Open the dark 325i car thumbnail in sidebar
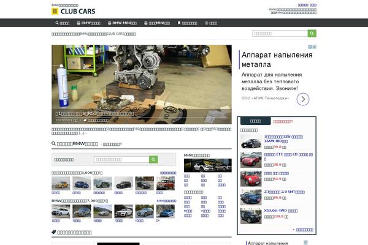The width and height of the screenshot is (368, 245). (251, 141)
